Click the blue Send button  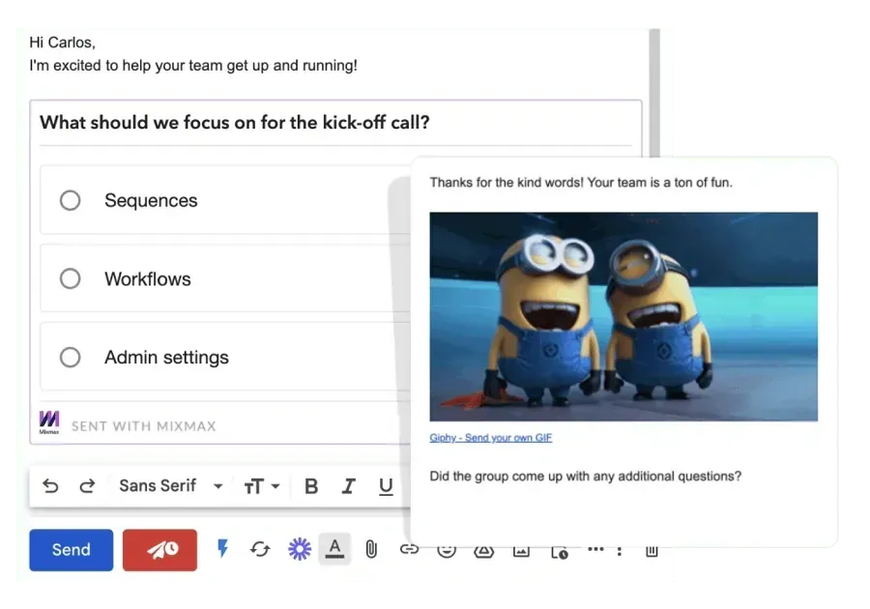[x=71, y=550]
